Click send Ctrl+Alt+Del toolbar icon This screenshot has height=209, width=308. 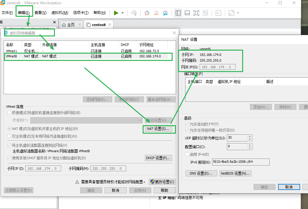pos(134,13)
